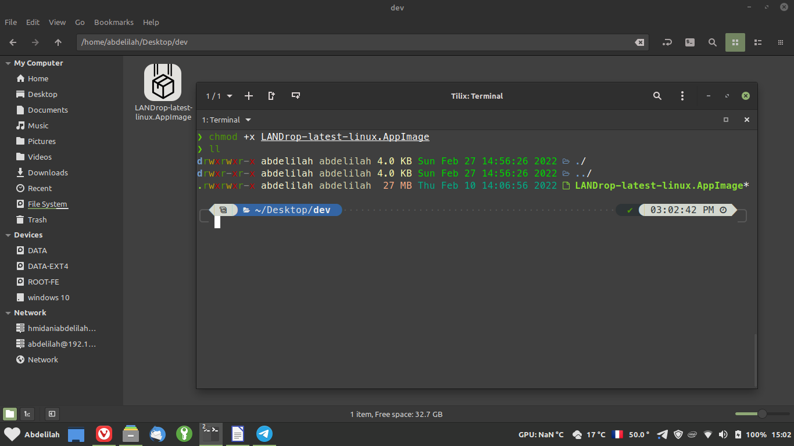The width and height of the screenshot is (794, 446).
Task: Open Tilix three-dot options menu
Action: point(682,96)
